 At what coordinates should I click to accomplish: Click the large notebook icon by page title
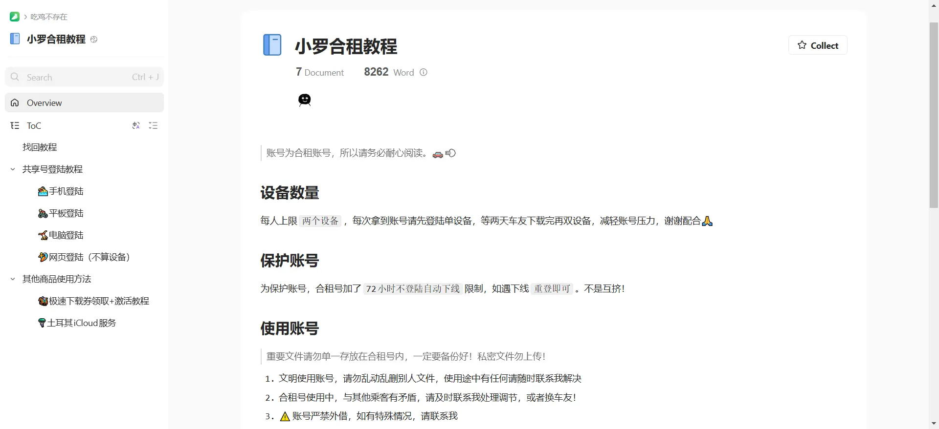[x=272, y=45]
